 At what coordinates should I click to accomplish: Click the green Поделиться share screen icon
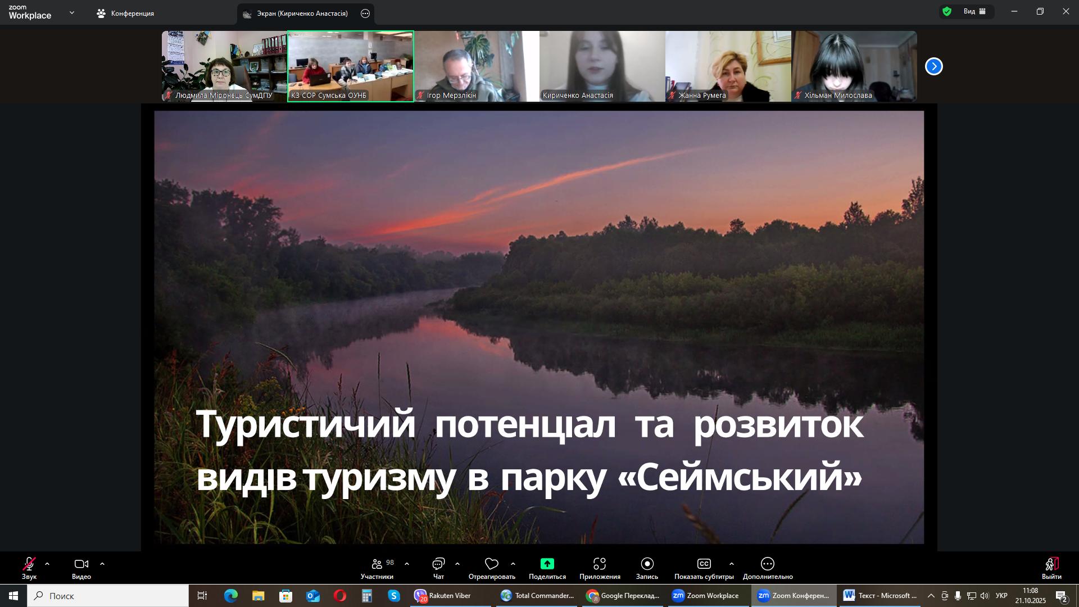[547, 564]
